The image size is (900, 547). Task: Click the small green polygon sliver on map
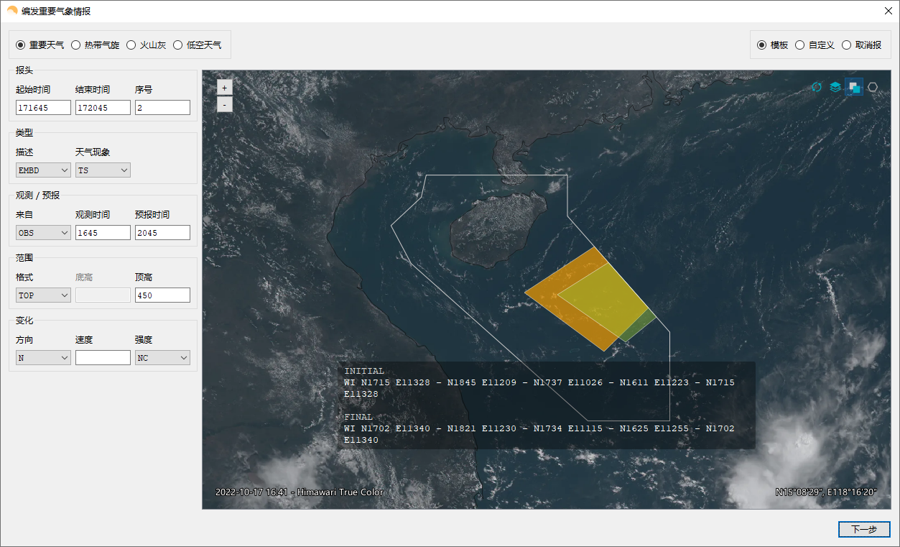[x=639, y=326]
